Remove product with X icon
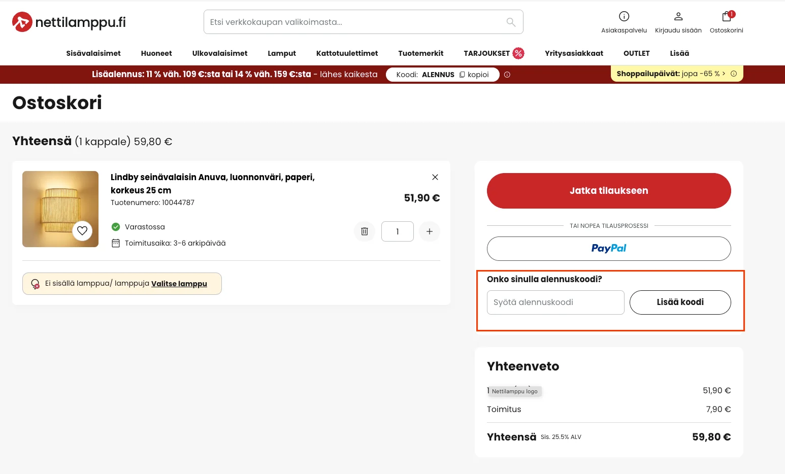This screenshot has width=785, height=474. [x=435, y=177]
